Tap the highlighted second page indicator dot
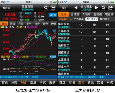This screenshot has height=93, width=115. [x=27, y=73]
